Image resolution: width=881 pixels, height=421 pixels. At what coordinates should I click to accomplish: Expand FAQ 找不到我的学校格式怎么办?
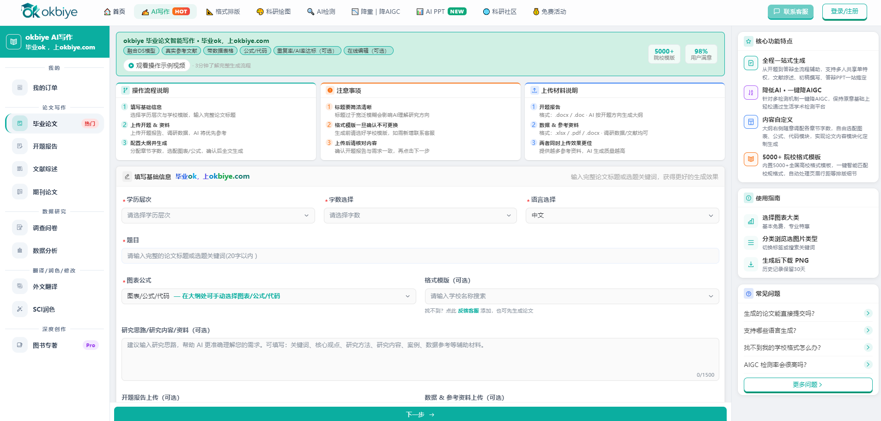(x=808, y=348)
